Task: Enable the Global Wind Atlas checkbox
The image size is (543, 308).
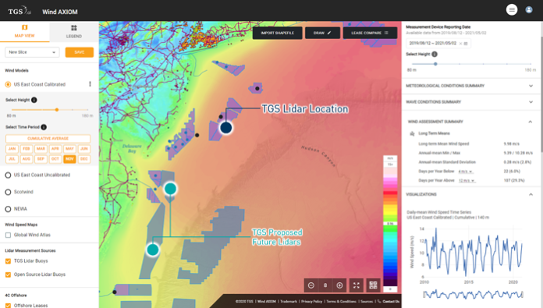Action: (x=8, y=235)
